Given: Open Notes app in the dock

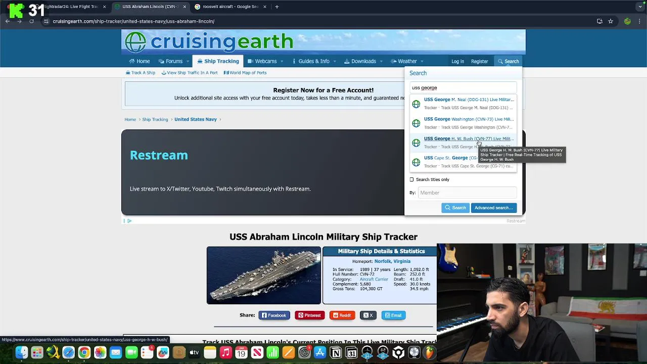Looking at the screenshot, I should (x=210, y=352).
